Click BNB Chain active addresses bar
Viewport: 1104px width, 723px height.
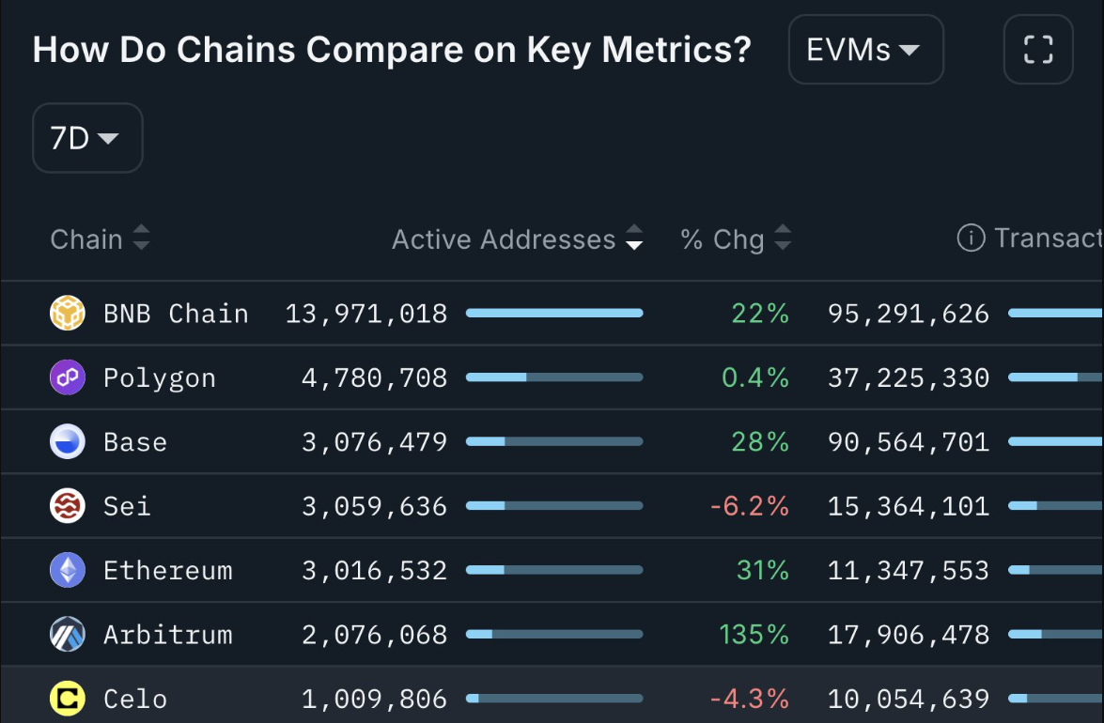point(554,313)
